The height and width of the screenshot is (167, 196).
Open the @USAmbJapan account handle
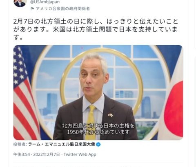pos(45,2)
